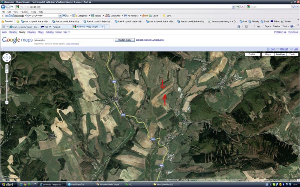Image resolution: width=300 pixels, height=187 pixels.
Task: Zoom out with the bottom slider button
Action: click(x=7, y=102)
